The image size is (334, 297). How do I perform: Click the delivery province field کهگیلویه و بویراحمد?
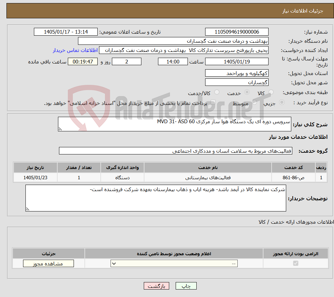(x=237, y=73)
